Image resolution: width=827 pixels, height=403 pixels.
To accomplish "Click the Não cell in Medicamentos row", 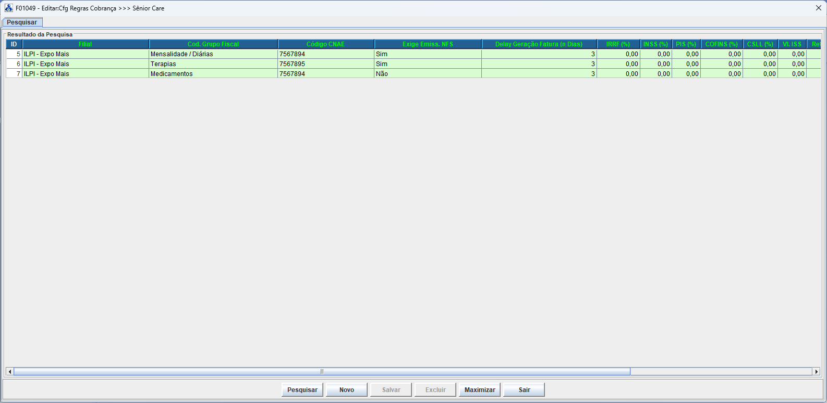I will click(x=428, y=74).
